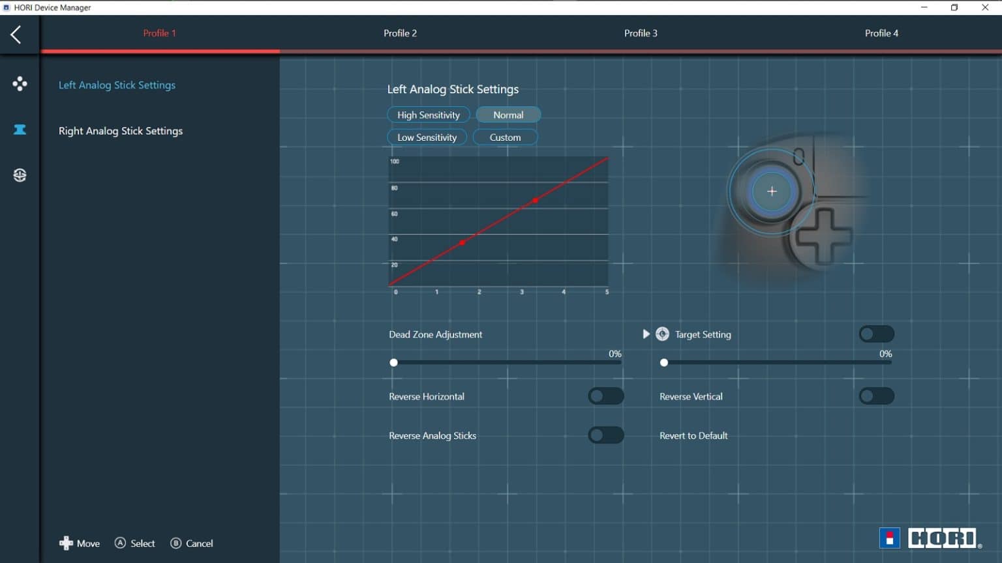The image size is (1002, 563).
Task: Click the Dead Zone Adjustment slider handle
Action: (x=393, y=363)
